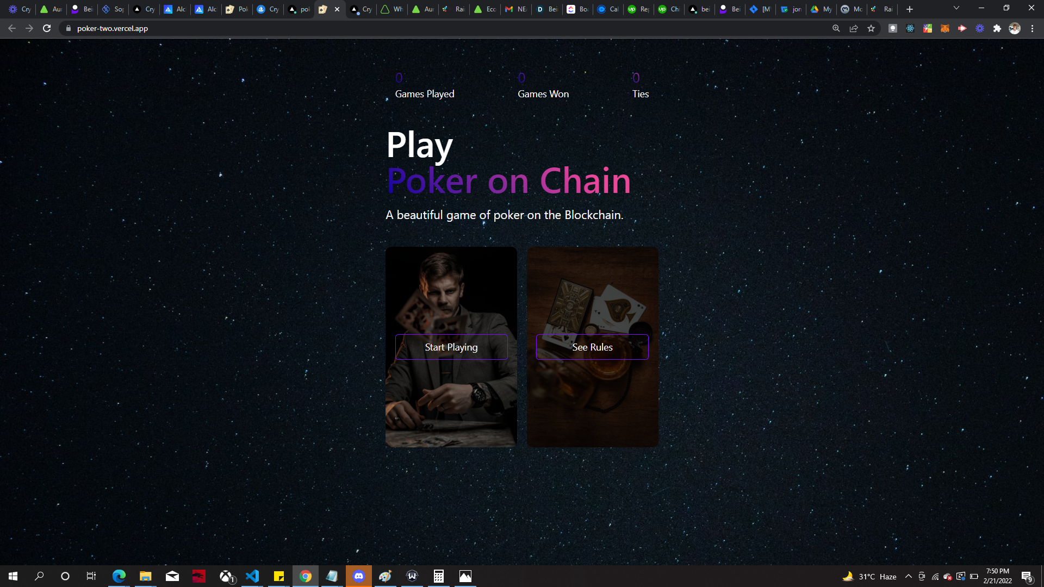Click the React Developer Tools extension icon

pos(910,28)
